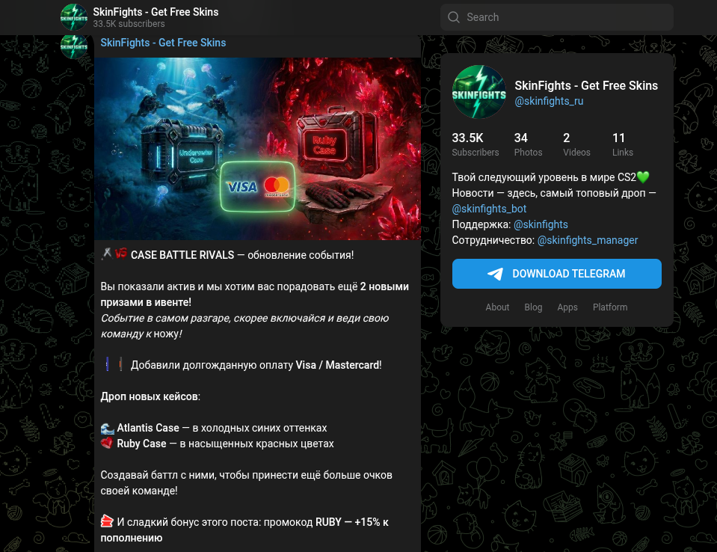This screenshot has height=552, width=717.
Task: Click the heart emoji next to Ruby Case
Action: (107, 444)
